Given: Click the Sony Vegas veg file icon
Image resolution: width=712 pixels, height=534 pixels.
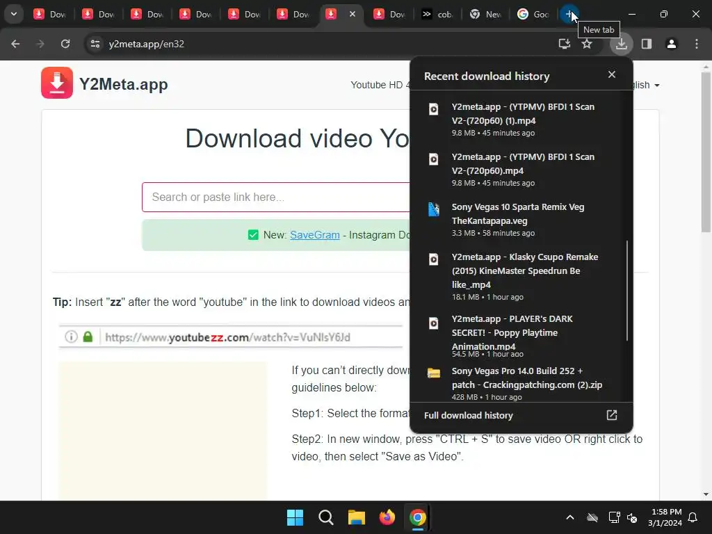Looking at the screenshot, I should [x=434, y=209].
